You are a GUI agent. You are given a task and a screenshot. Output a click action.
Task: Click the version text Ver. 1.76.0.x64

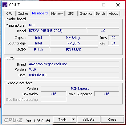[x=38, y=121]
